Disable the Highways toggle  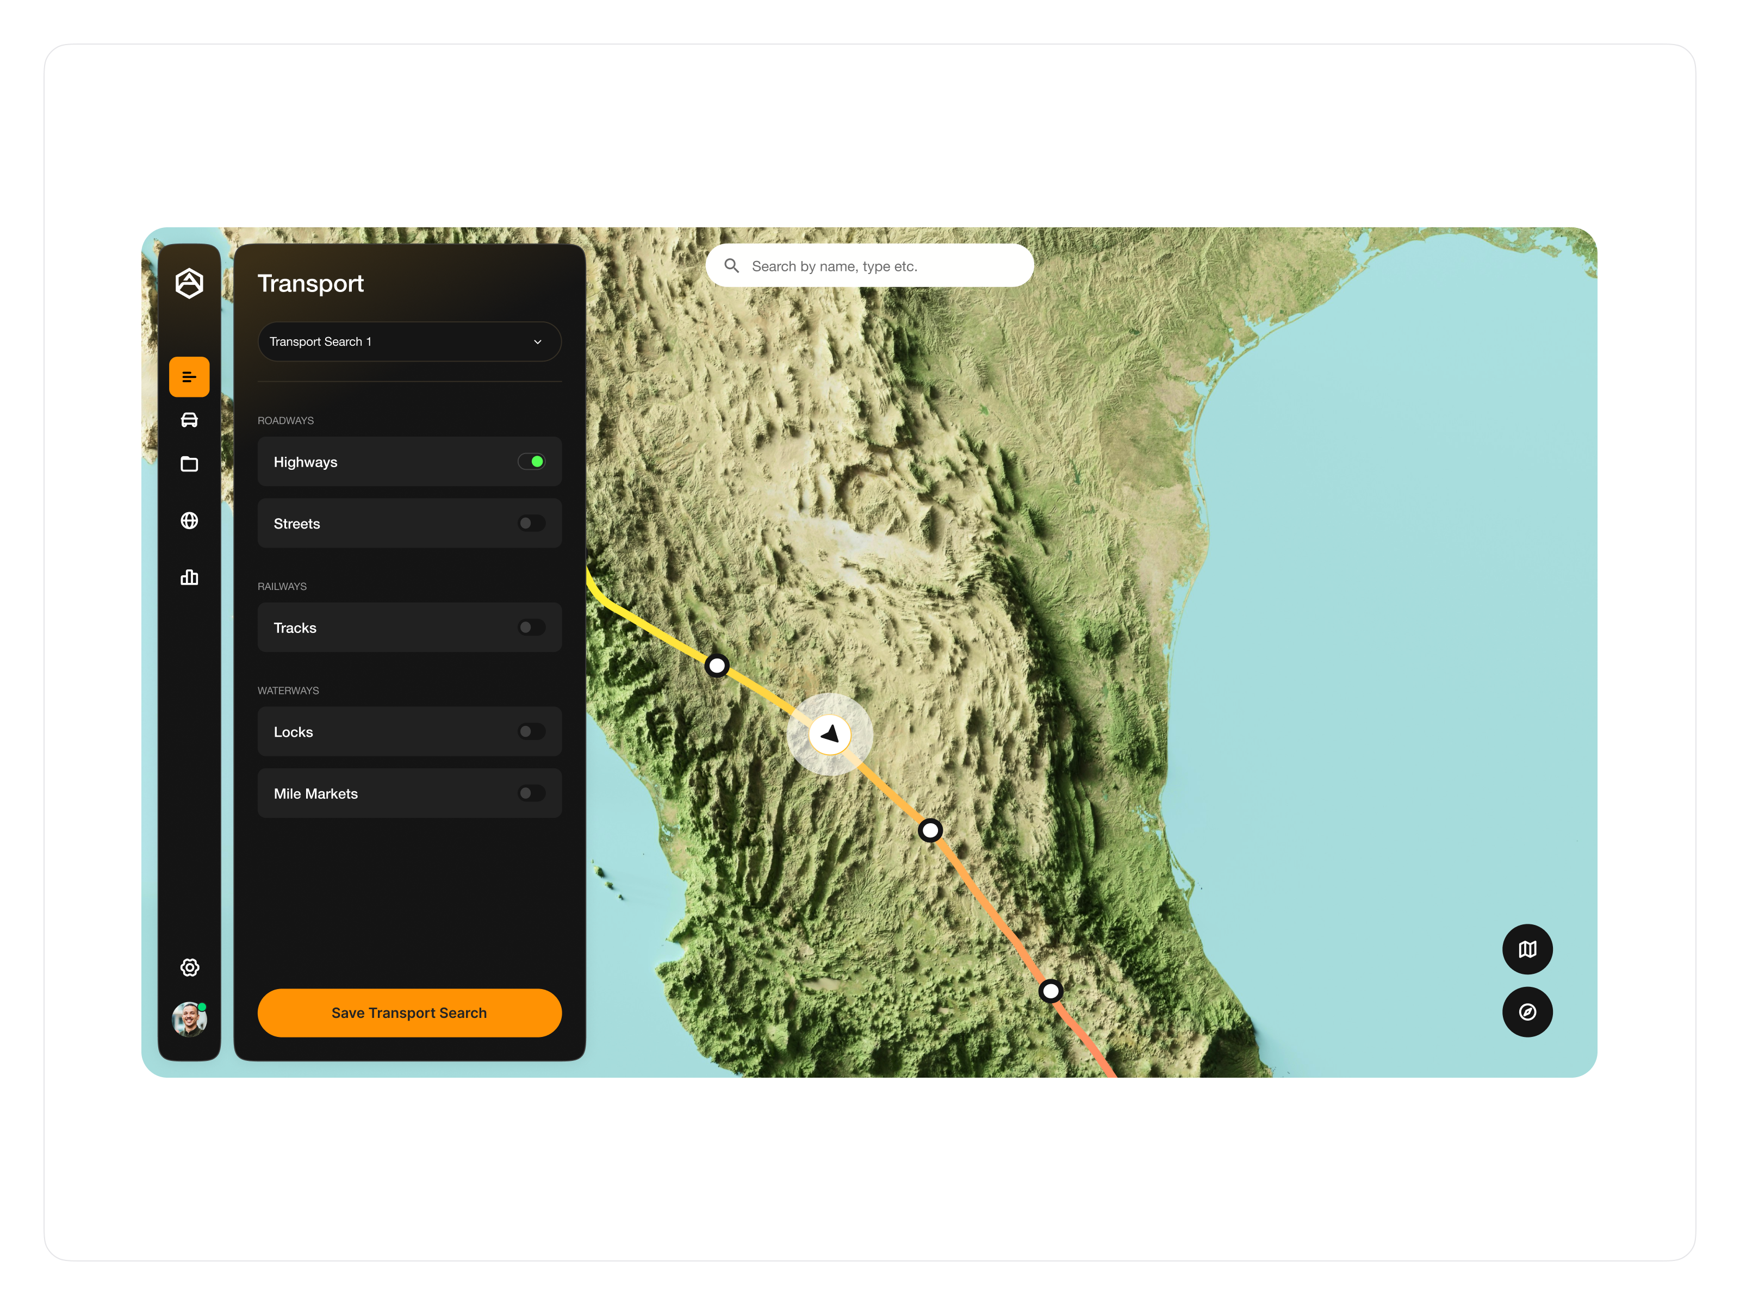pyautogui.click(x=532, y=462)
